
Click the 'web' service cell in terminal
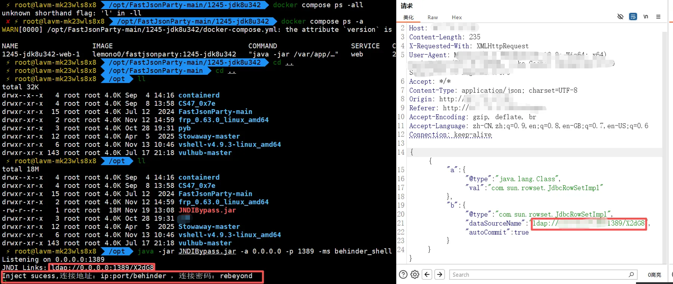[357, 54]
